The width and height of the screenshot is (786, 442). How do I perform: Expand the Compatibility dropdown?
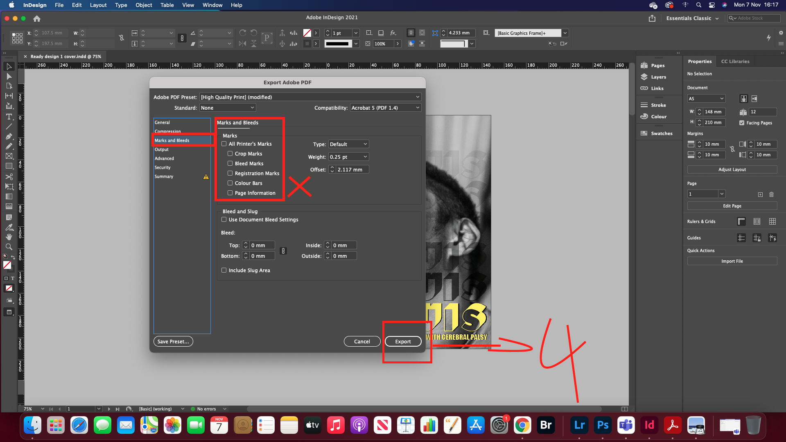(385, 108)
